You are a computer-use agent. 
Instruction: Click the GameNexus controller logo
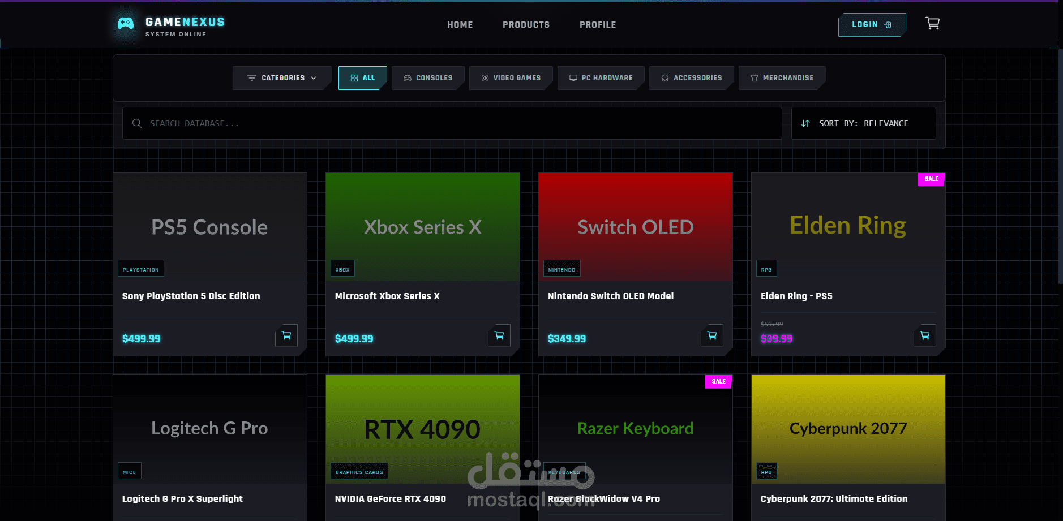pos(126,23)
